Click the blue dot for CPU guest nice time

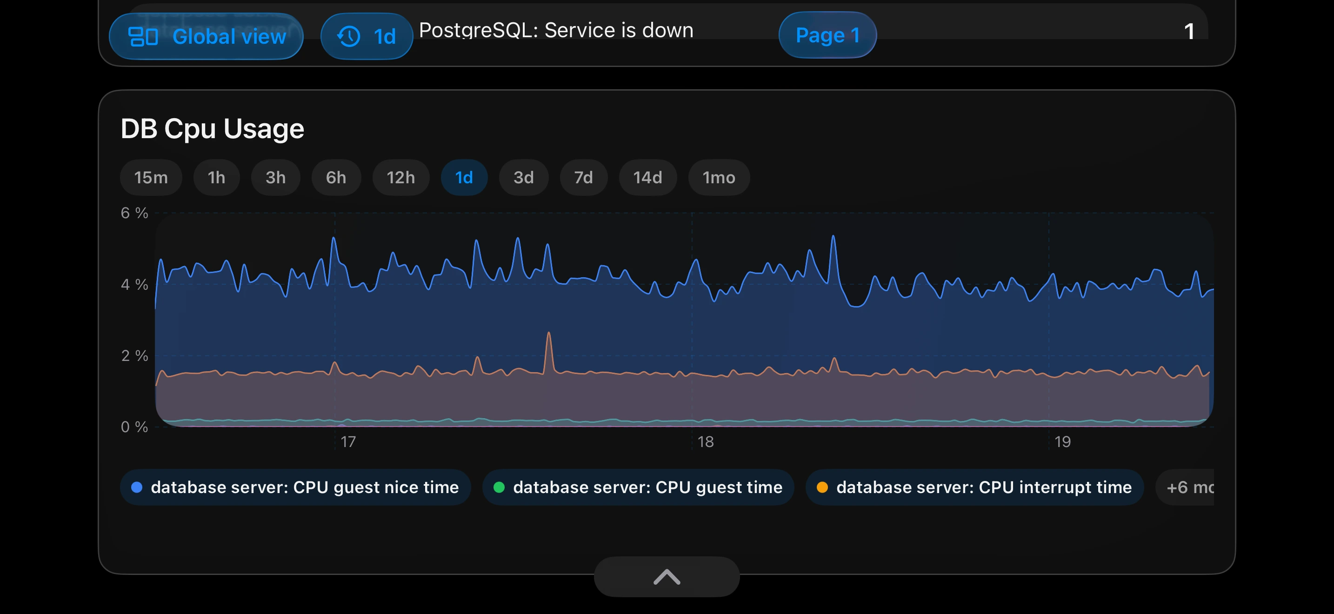[136, 487]
